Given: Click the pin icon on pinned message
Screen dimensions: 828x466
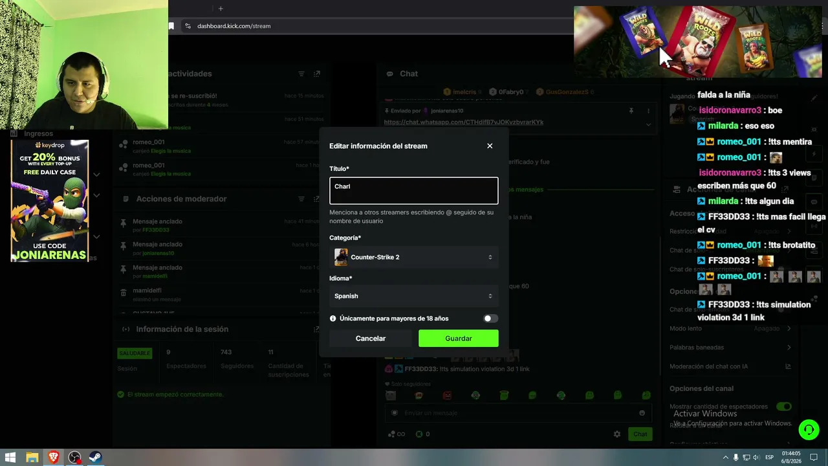Looking at the screenshot, I should (x=631, y=111).
